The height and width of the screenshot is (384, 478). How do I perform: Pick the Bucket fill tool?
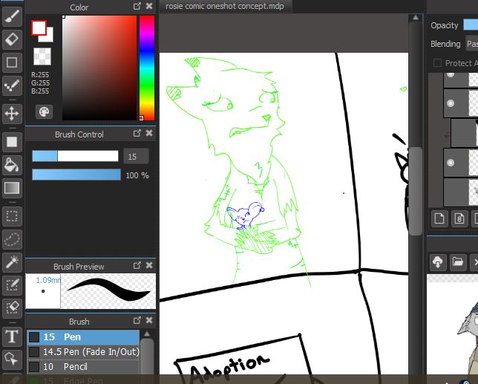tap(12, 164)
